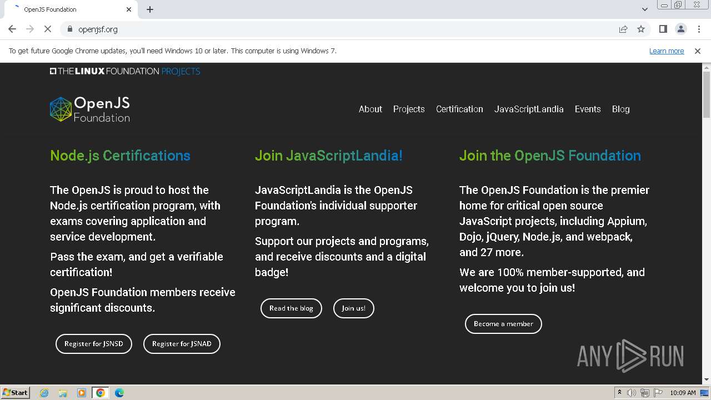Click the network tray icon

pos(645,393)
